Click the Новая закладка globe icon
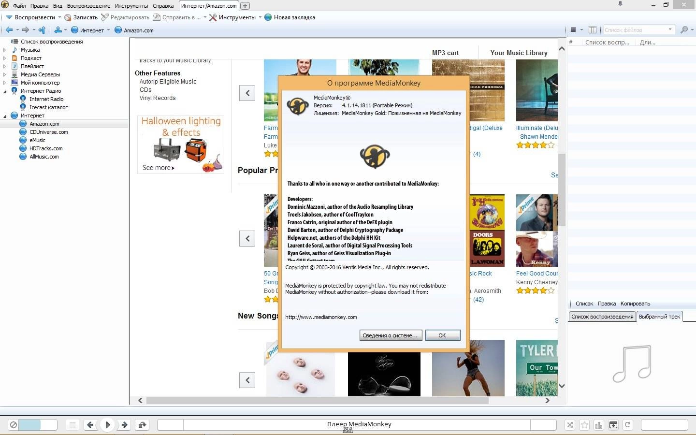696x435 pixels. pyautogui.click(x=268, y=17)
